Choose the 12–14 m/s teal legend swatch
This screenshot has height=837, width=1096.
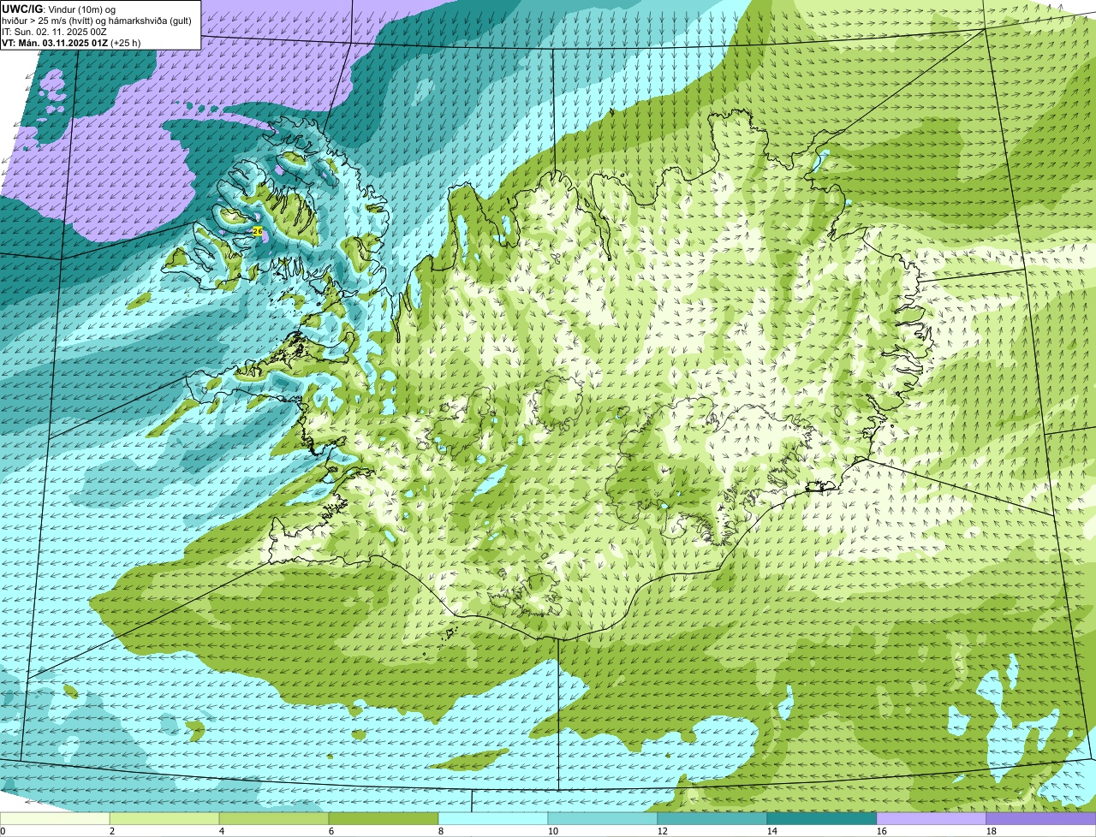pyautogui.click(x=712, y=818)
